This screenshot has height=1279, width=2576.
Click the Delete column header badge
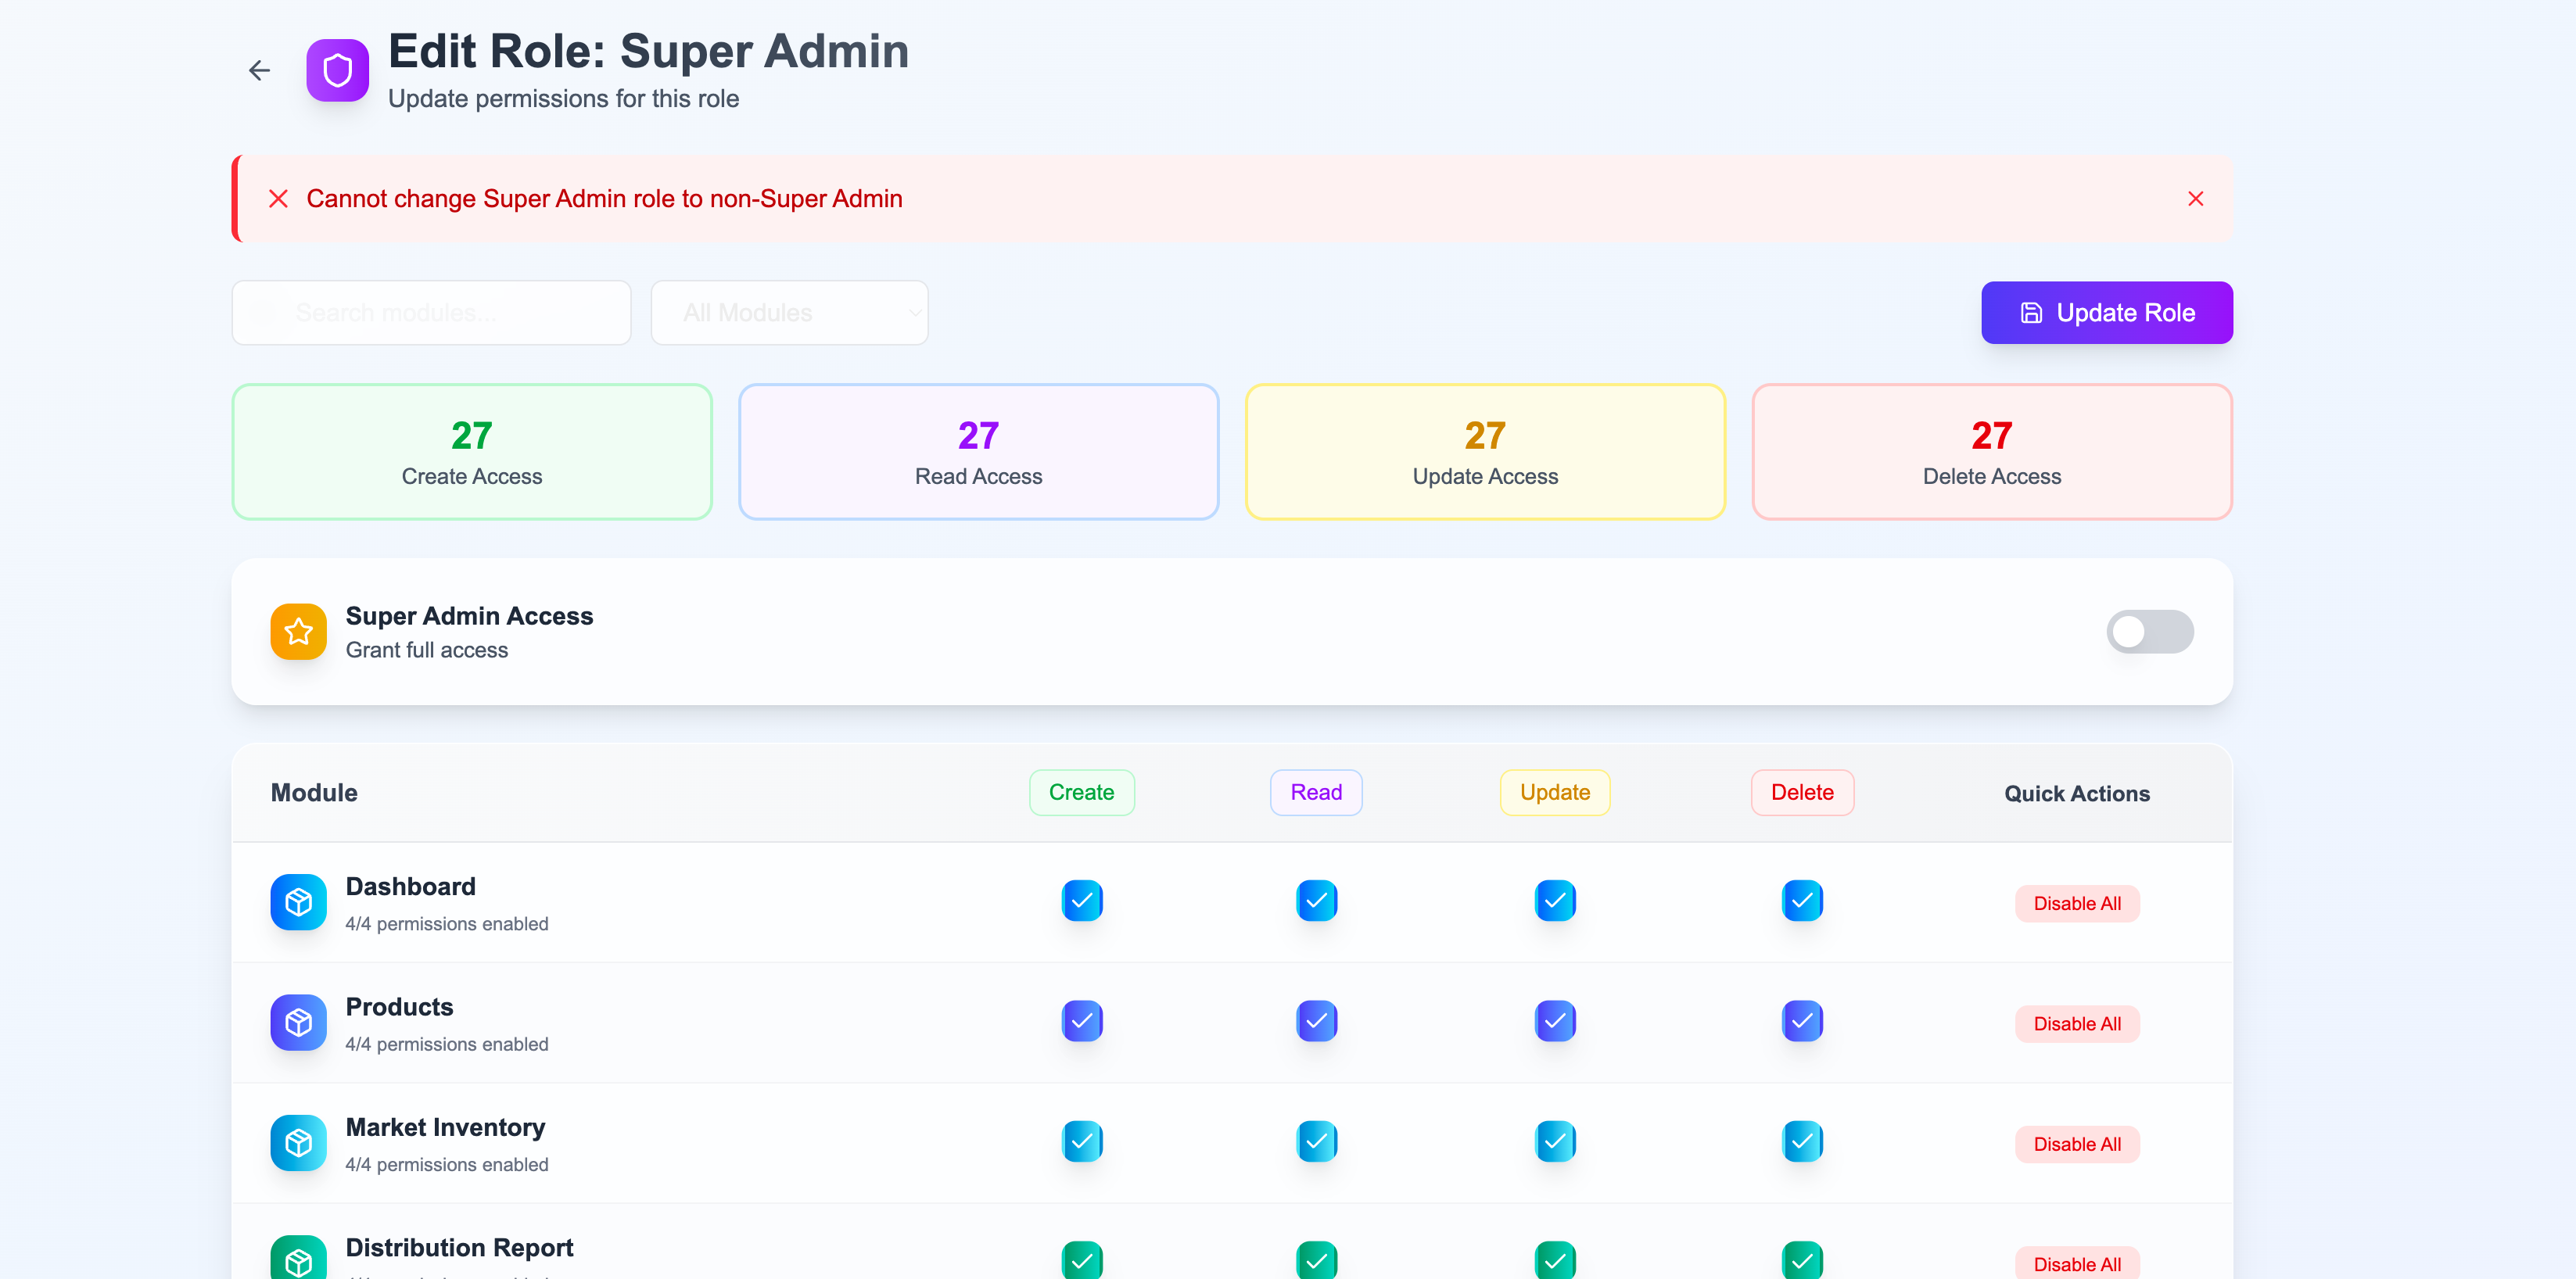1801,792
